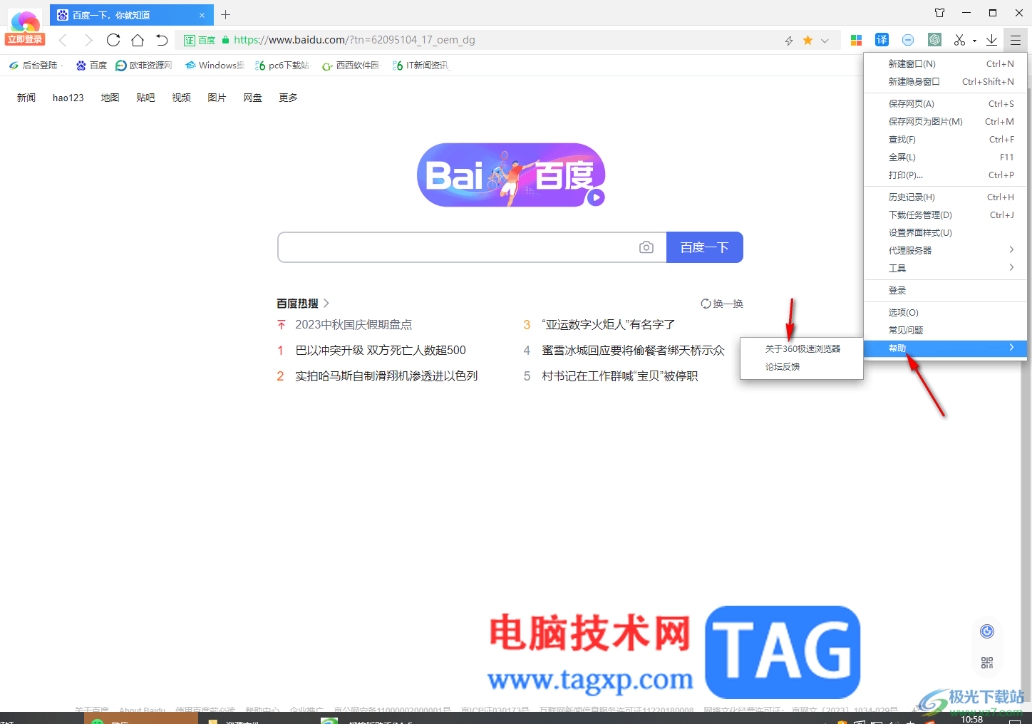Open a new tab with plus button
1032x724 pixels.
click(x=226, y=14)
